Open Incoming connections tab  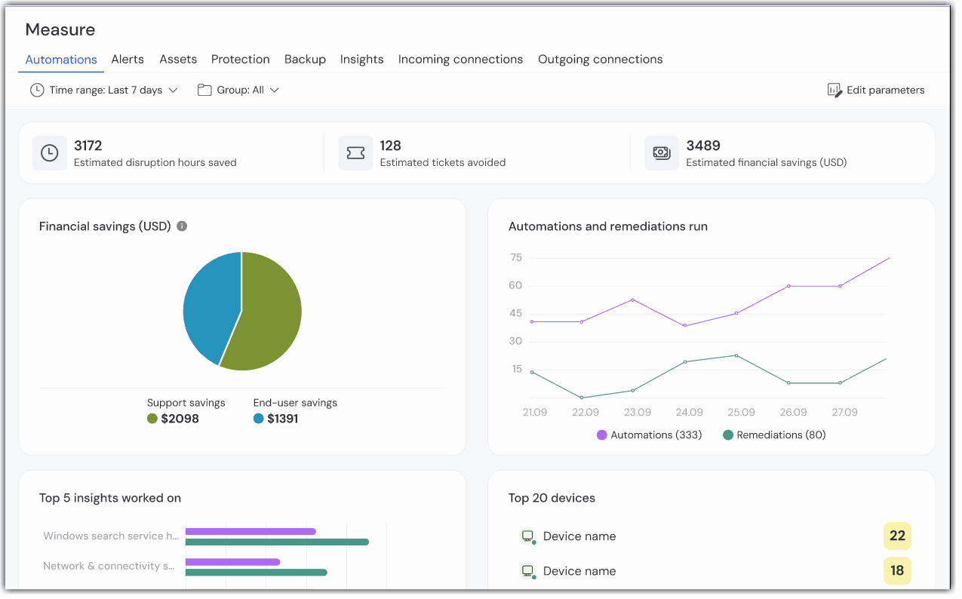coord(460,60)
